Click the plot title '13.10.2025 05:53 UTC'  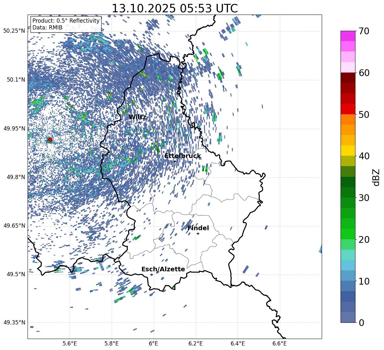[x=174, y=8]
